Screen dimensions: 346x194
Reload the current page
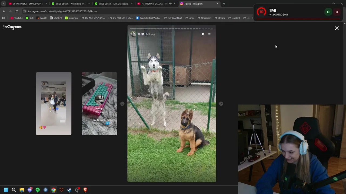point(17,11)
